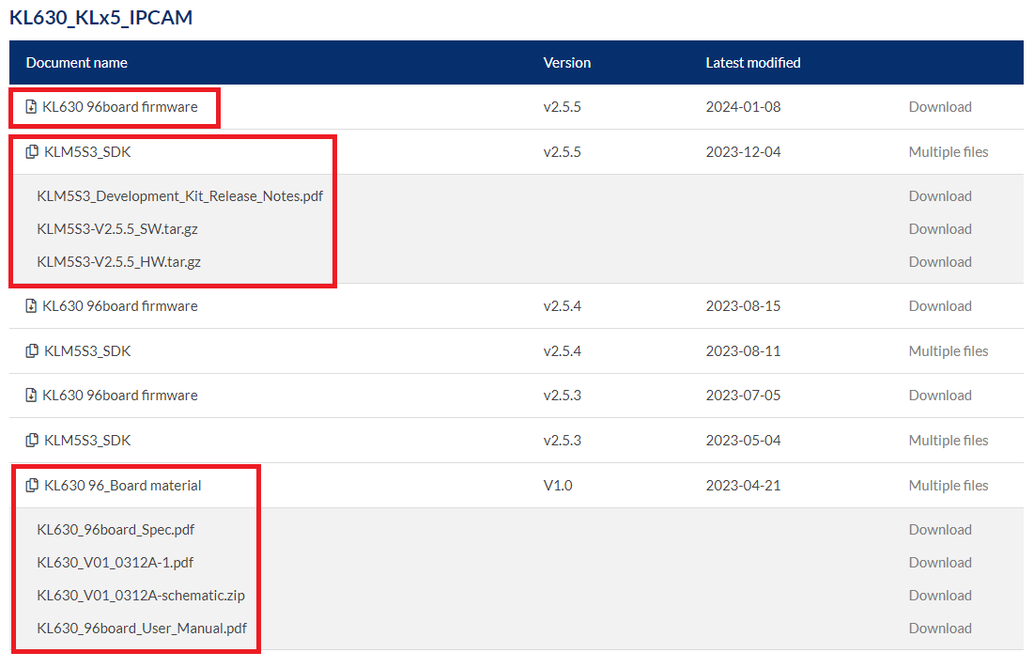The image size is (1034, 668).
Task: Select KL630 96board firmware v2.5.3 name
Action: (x=120, y=395)
